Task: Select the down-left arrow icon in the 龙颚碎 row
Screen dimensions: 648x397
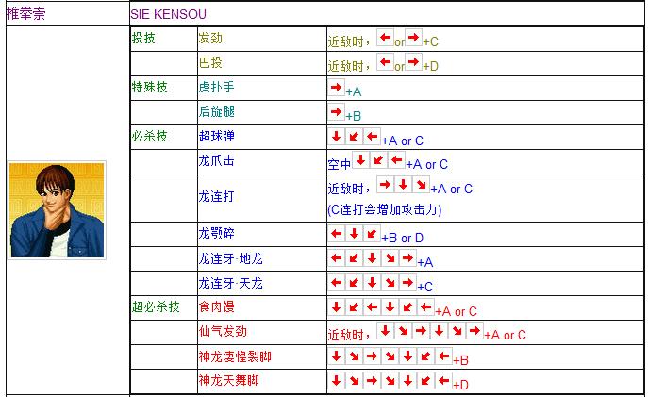Action: click(372, 234)
